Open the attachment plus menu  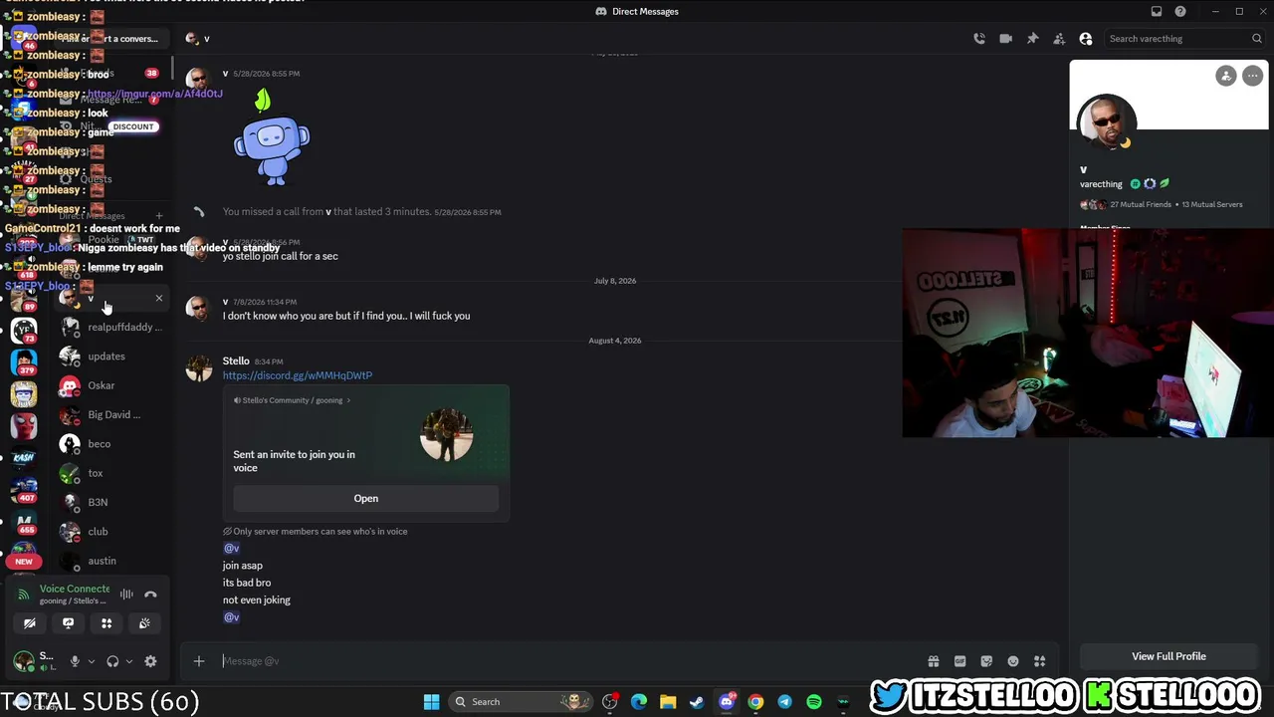(x=199, y=661)
